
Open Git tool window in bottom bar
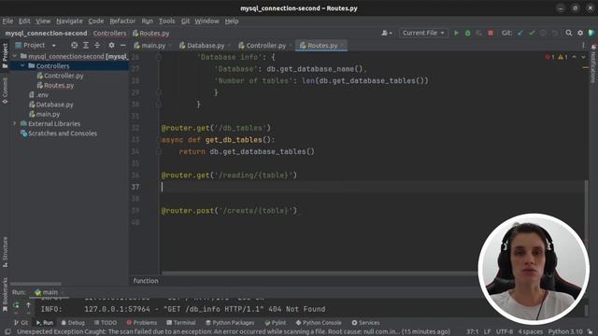tap(21, 323)
